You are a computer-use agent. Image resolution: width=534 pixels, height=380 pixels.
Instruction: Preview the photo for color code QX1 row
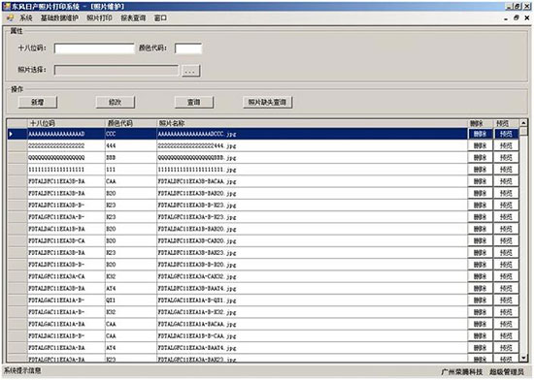point(506,301)
